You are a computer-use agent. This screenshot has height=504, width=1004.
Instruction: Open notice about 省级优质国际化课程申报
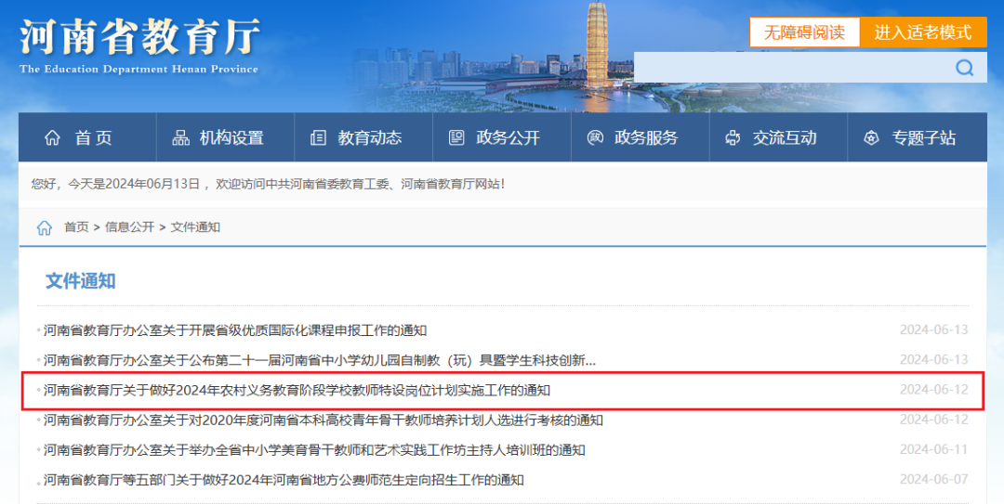(235, 330)
